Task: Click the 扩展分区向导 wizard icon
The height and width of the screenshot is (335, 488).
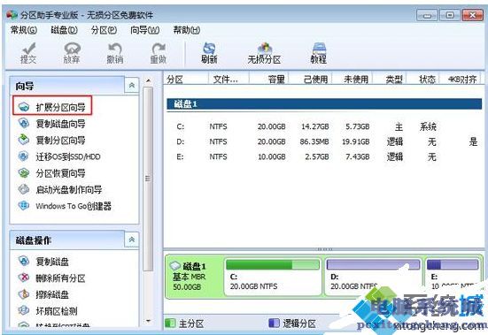Action: click(x=24, y=108)
